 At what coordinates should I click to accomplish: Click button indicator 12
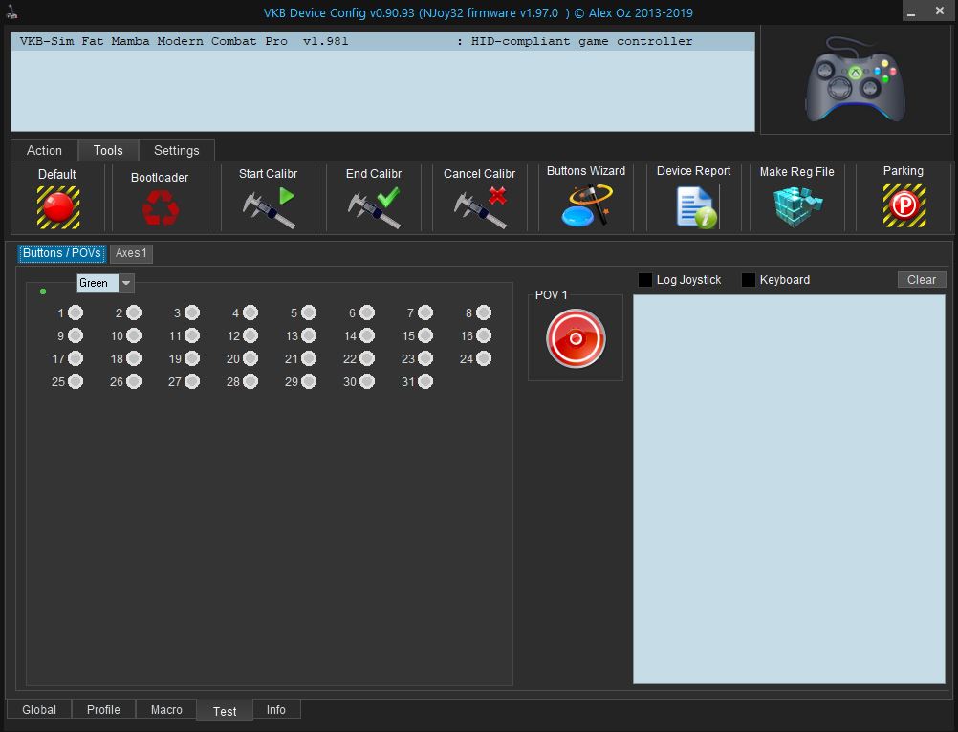tap(250, 335)
